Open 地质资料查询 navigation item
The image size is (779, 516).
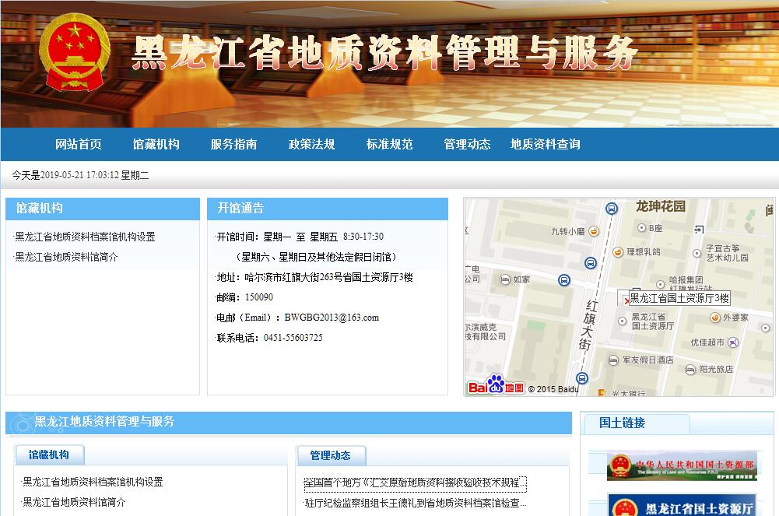[545, 145]
